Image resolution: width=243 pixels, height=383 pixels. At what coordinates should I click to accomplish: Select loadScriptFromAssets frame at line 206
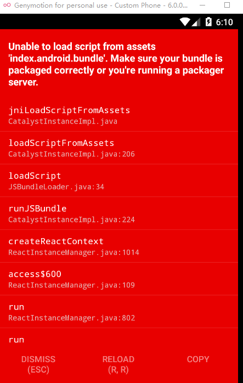(x=119, y=148)
